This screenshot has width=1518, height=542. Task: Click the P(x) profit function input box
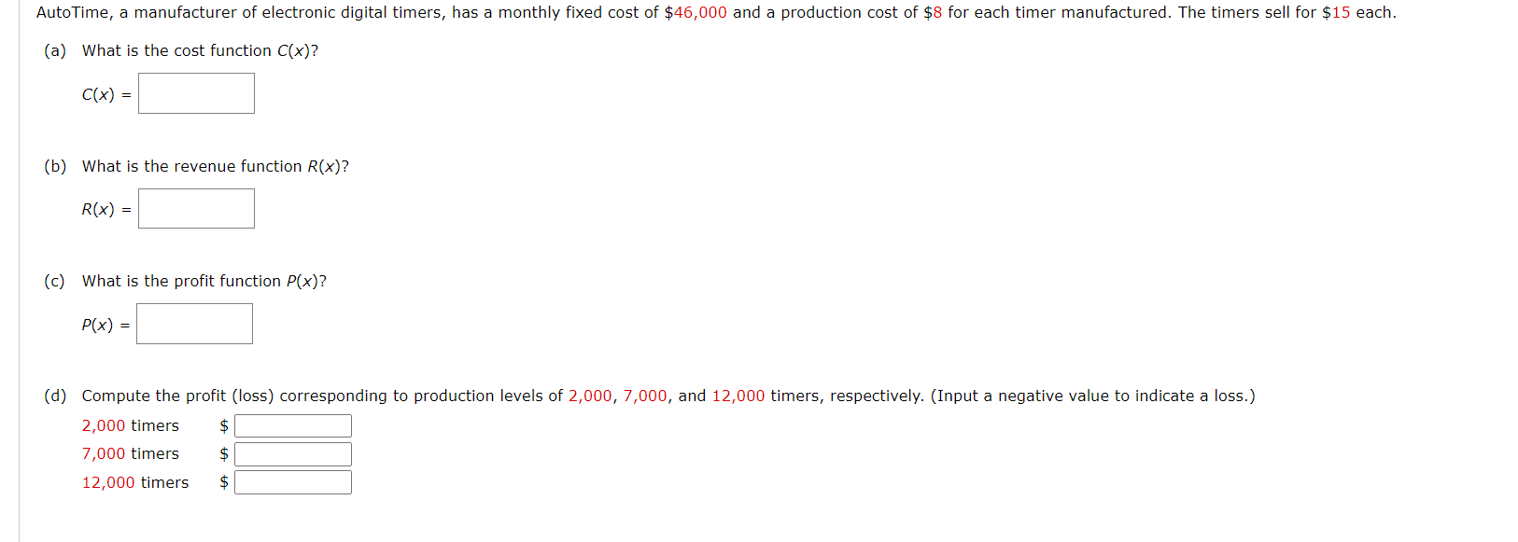(x=193, y=323)
